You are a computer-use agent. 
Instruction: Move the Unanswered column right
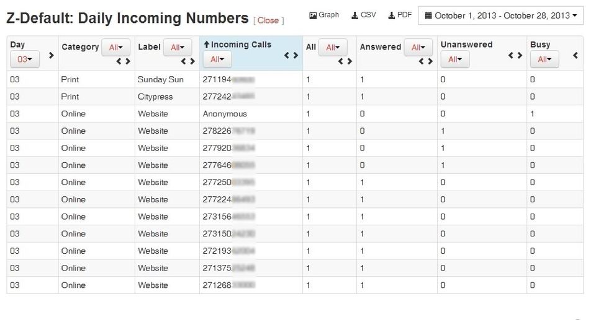tap(520, 55)
